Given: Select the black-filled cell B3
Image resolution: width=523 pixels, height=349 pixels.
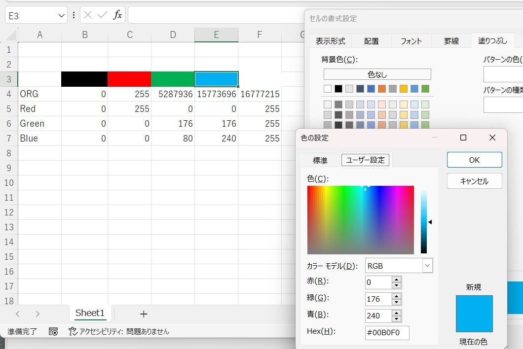Looking at the screenshot, I should [84, 79].
